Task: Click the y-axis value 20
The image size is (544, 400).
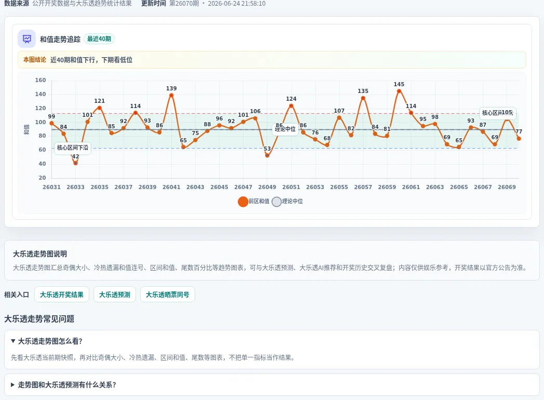Action: 43,178
